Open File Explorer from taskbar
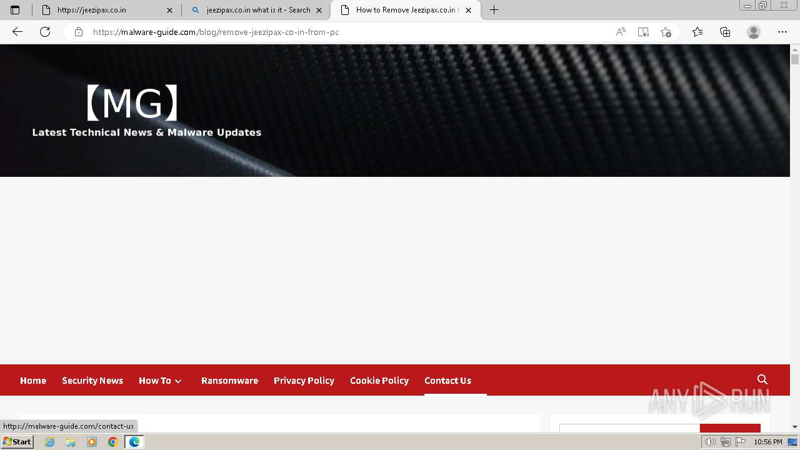 71,442
